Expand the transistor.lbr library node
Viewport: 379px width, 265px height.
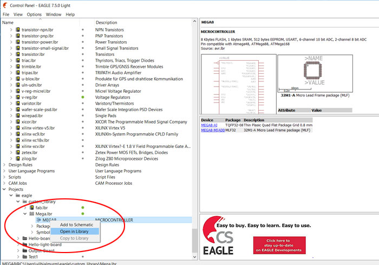[11, 54]
